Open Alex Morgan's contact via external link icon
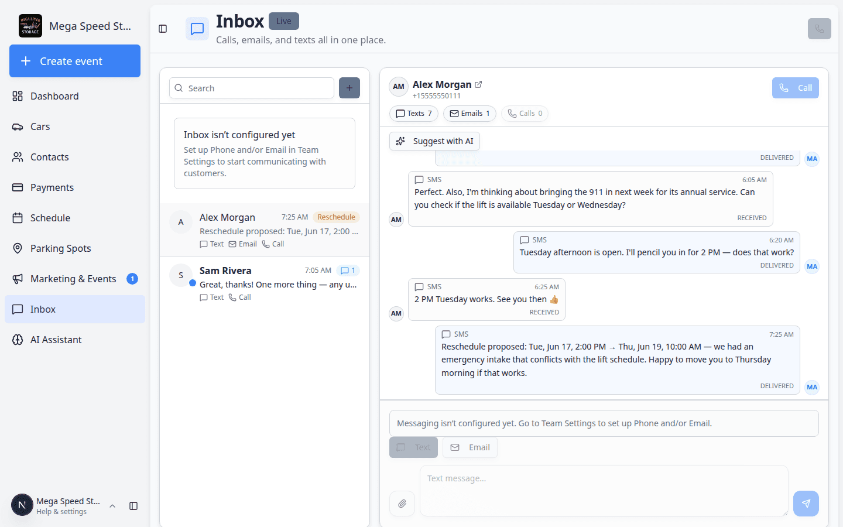Image resolution: width=843 pixels, height=527 pixels. tap(478, 84)
